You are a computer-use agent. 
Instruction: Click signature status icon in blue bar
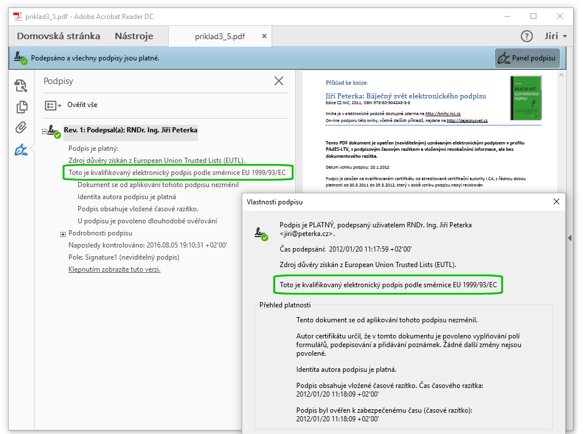(21, 58)
